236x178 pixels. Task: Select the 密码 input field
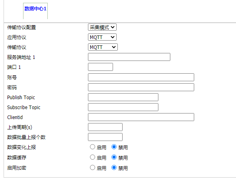point(141,87)
